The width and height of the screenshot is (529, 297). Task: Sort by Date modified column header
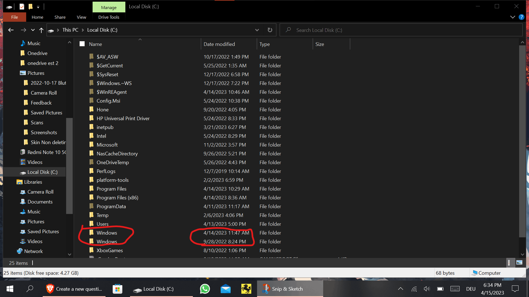click(219, 44)
